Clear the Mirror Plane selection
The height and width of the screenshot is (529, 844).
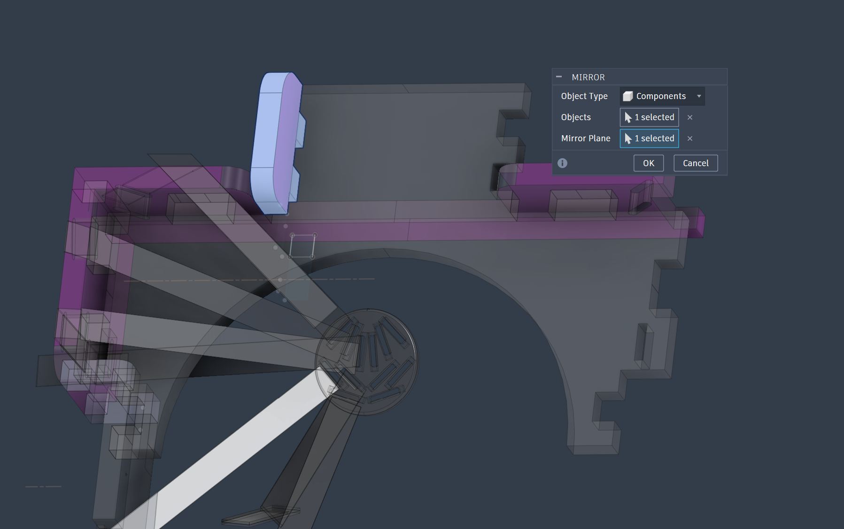tap(690, 138)
